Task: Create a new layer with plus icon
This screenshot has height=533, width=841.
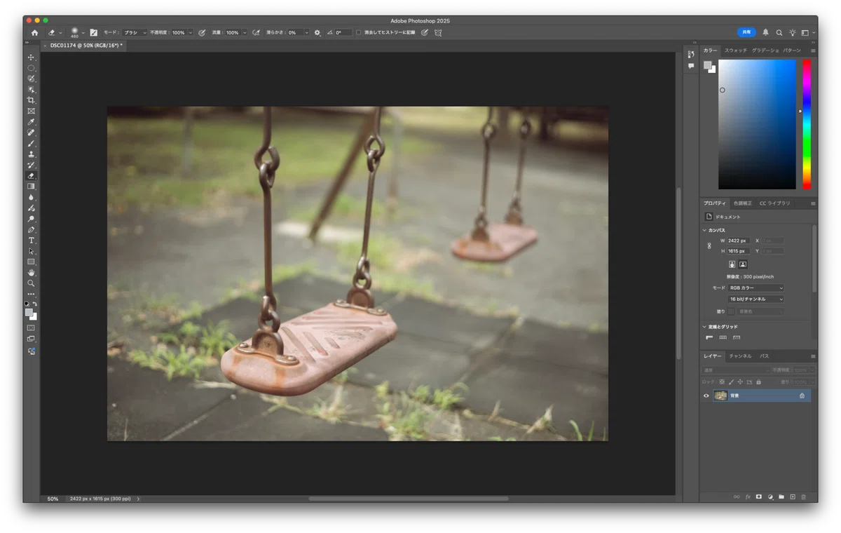Action: click(x=793, y=497)
